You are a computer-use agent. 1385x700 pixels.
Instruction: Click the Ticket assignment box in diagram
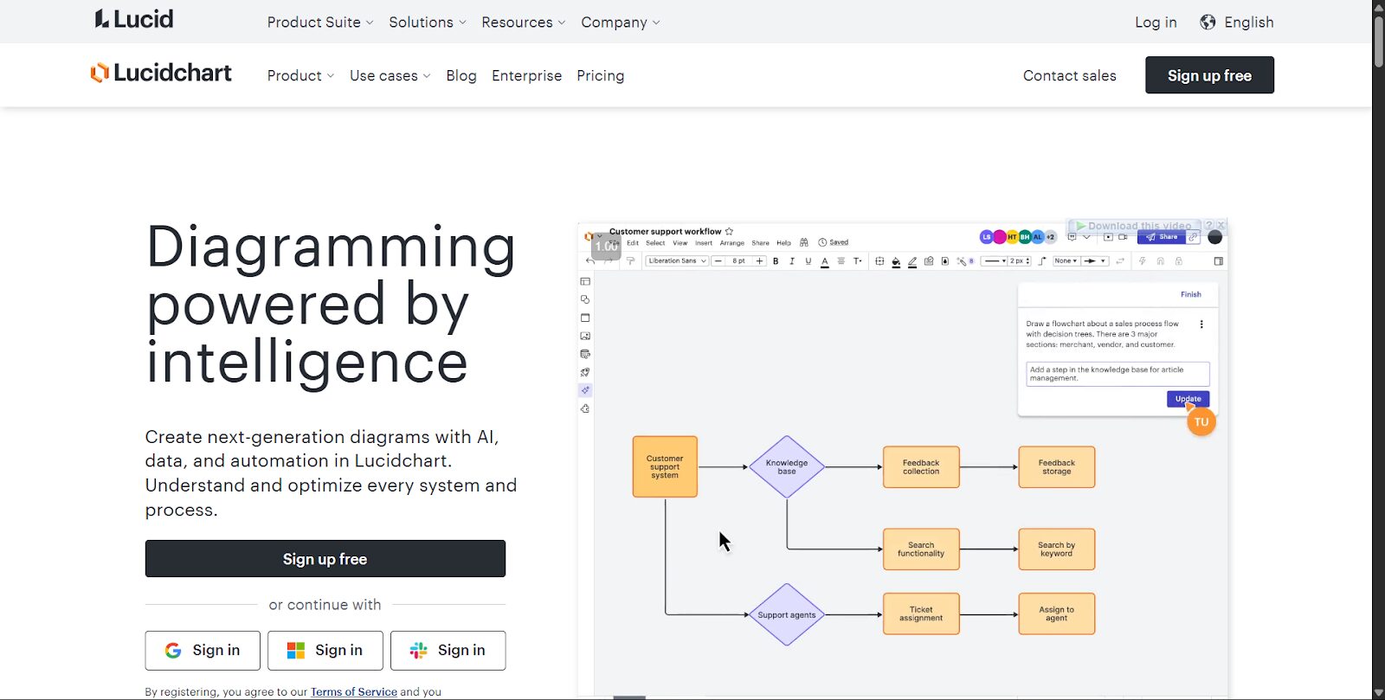[x=921, y=613]
